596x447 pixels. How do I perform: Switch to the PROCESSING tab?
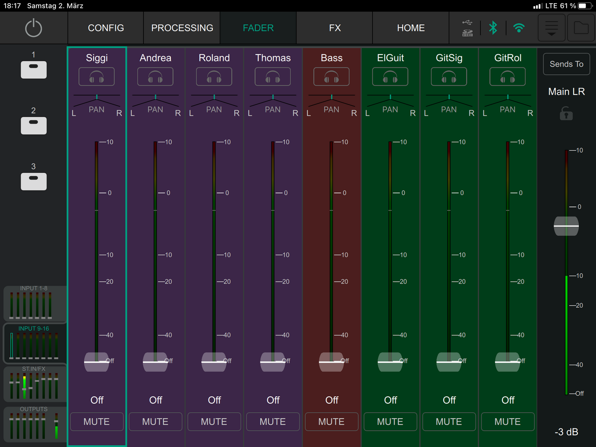tap(182, 28)
